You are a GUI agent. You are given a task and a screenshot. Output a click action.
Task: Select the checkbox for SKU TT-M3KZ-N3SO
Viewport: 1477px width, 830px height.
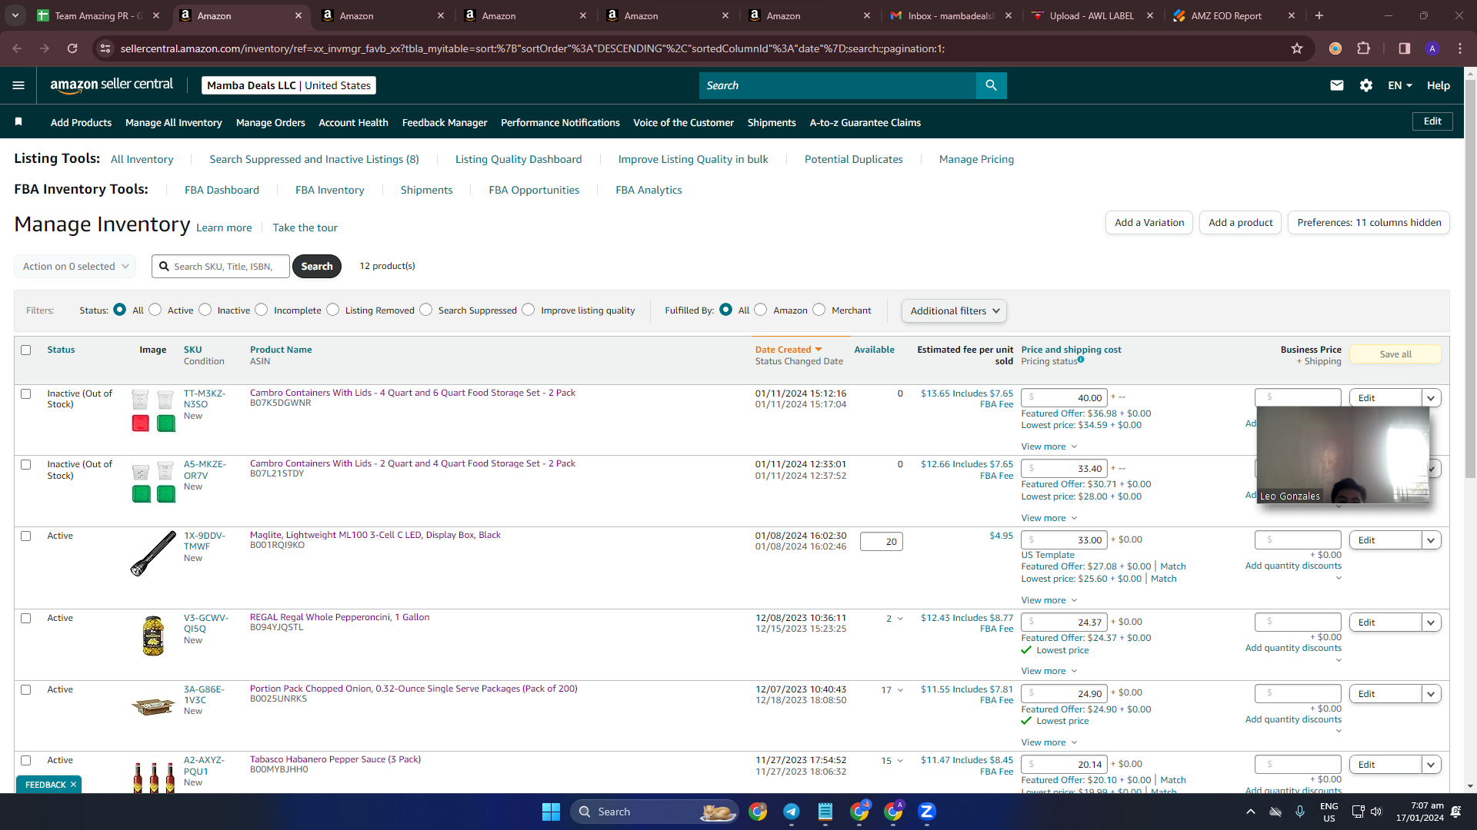(x=26, y=394)
